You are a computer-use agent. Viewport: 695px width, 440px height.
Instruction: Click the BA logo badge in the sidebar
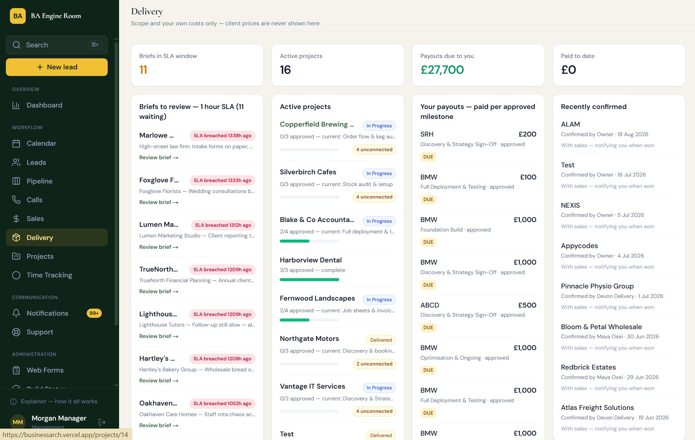point(18,16)
